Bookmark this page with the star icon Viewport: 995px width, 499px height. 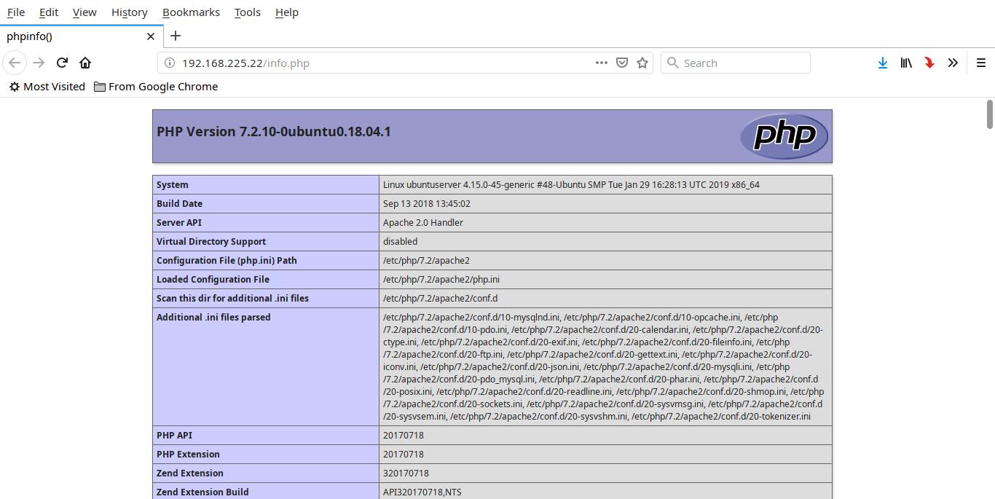click(642, 63)
